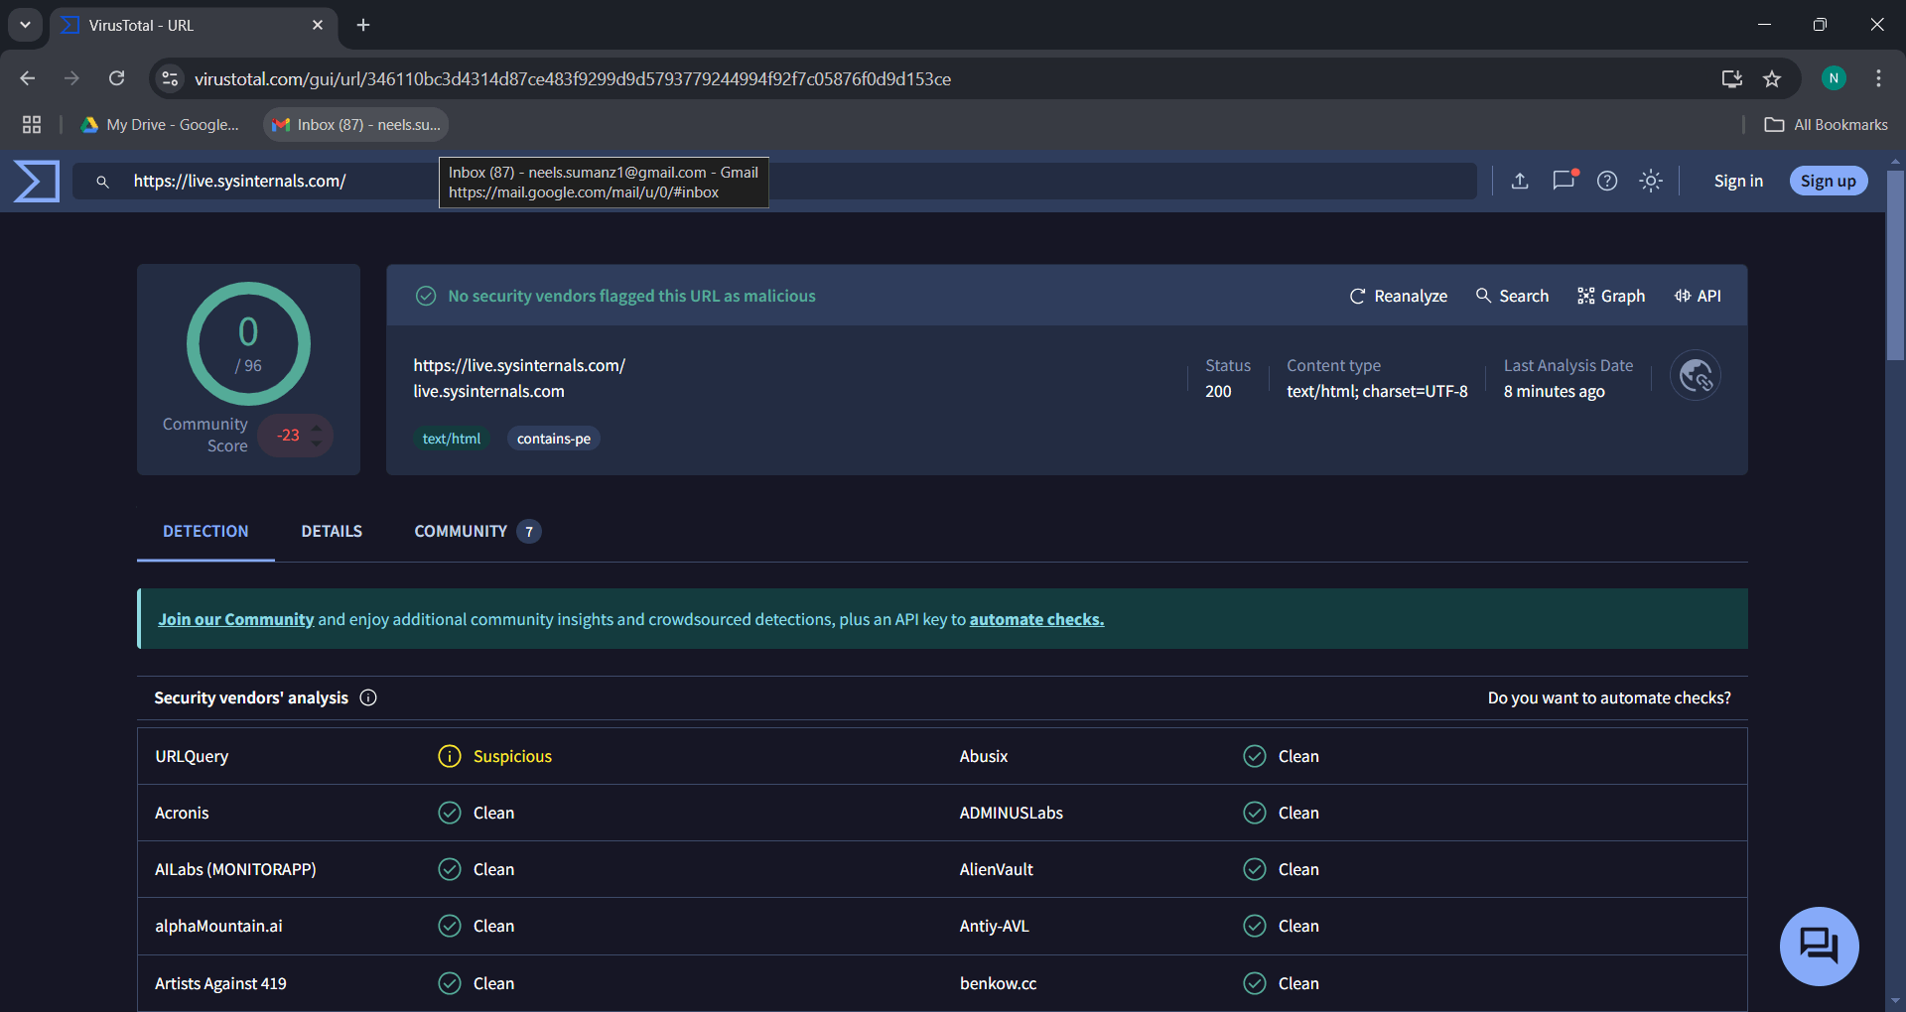Click the detection score circle 0 / 96
Screen dimensions: 1906x1012
(248, 344)
